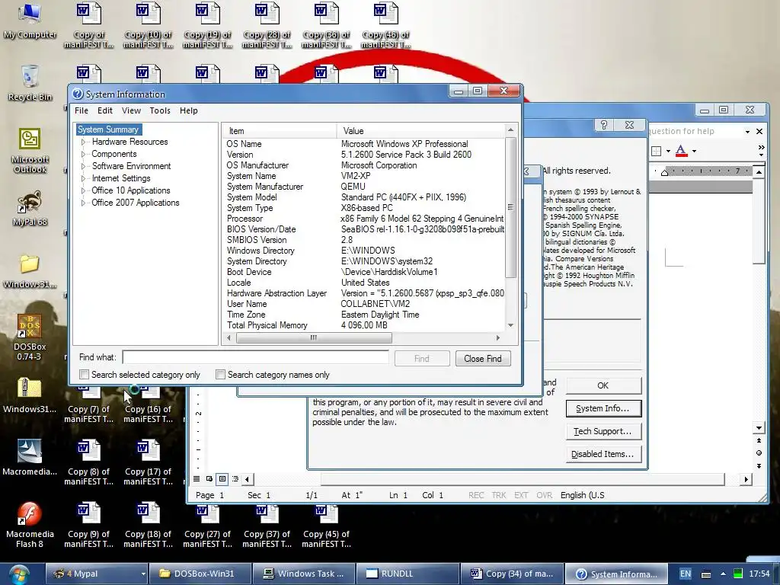The image size is (780, 585).
Task: Click the vertical scrollbar down arrow in details pane
Action: coord(510,325)
